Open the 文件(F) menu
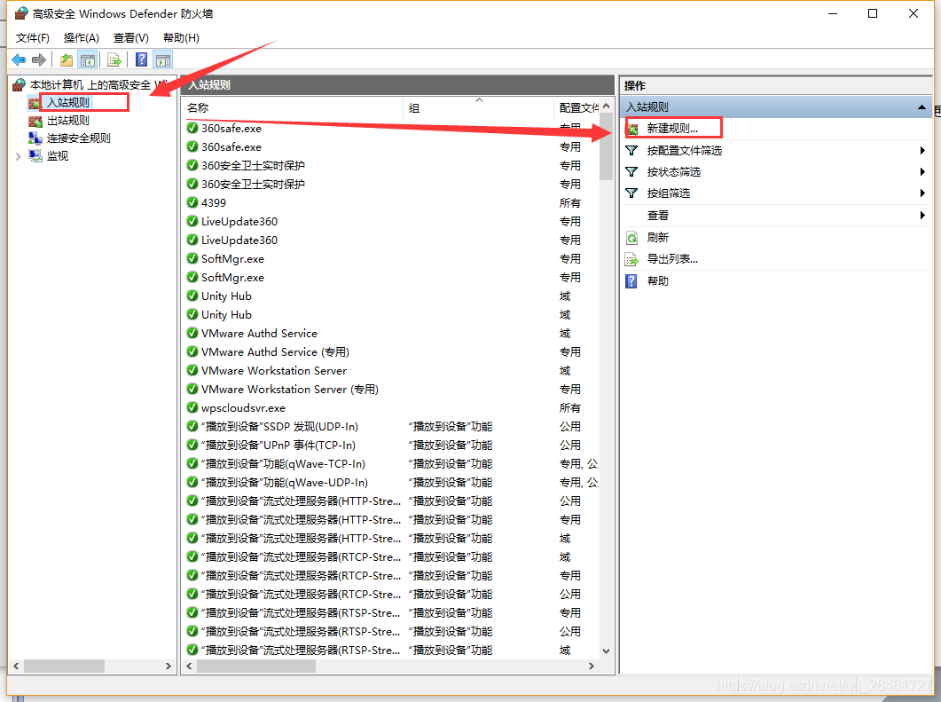941x702 pixels. pyautogui.click(x=33, y=38)
